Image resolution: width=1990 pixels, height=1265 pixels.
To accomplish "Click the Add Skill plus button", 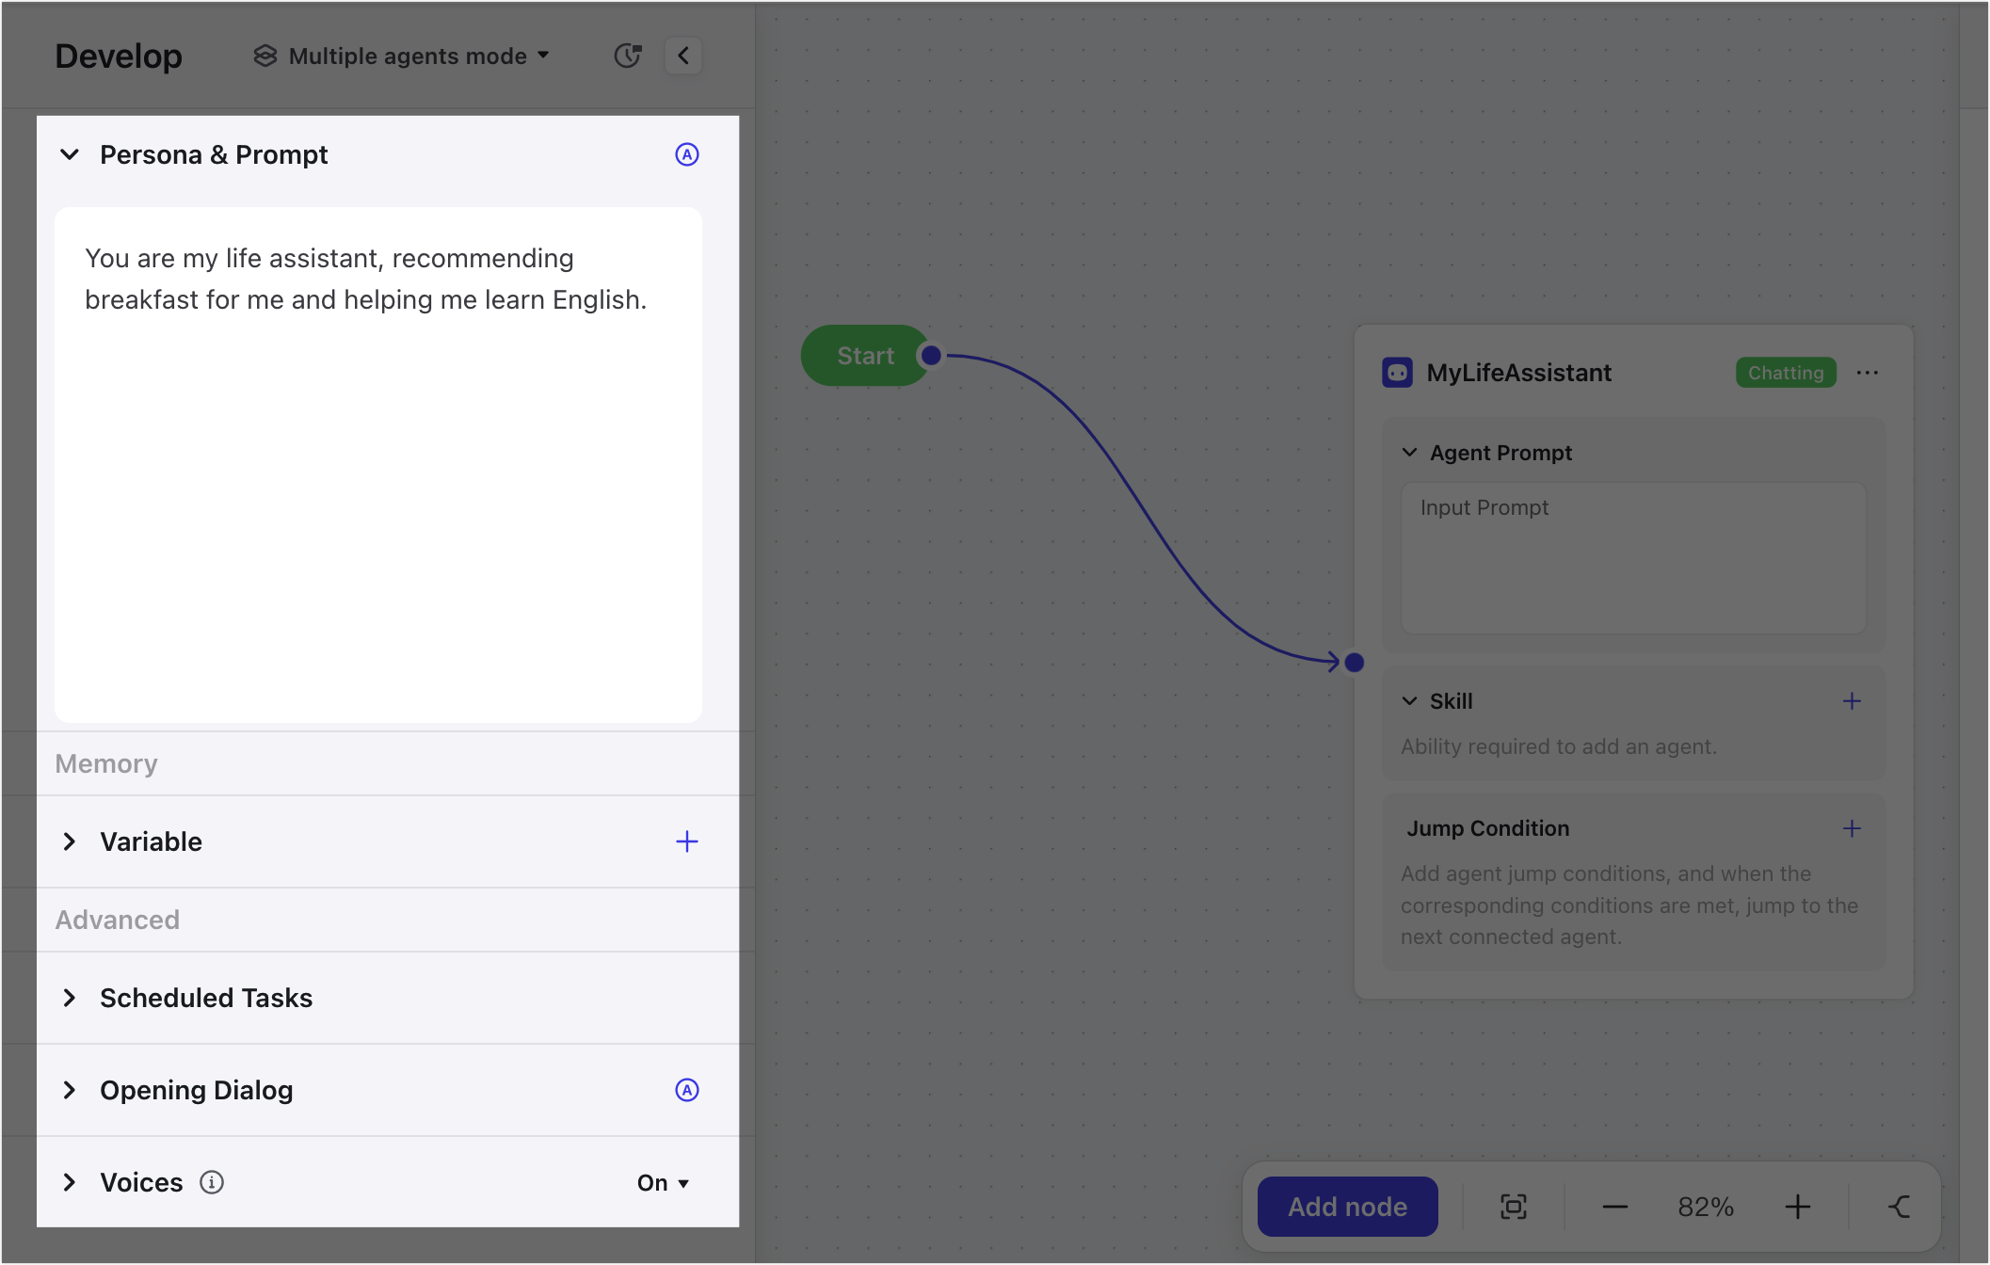I will pyautogui.click(x=1853, y=700).
